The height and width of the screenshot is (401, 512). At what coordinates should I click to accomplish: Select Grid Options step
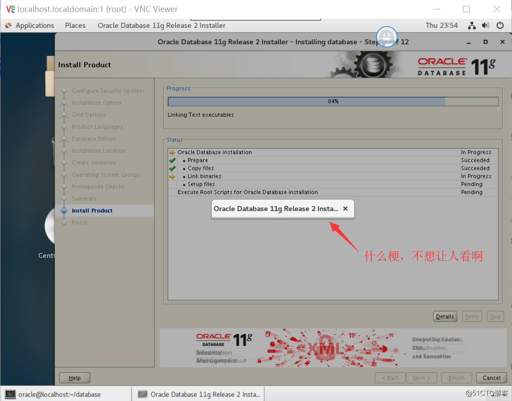coord(89,115)
